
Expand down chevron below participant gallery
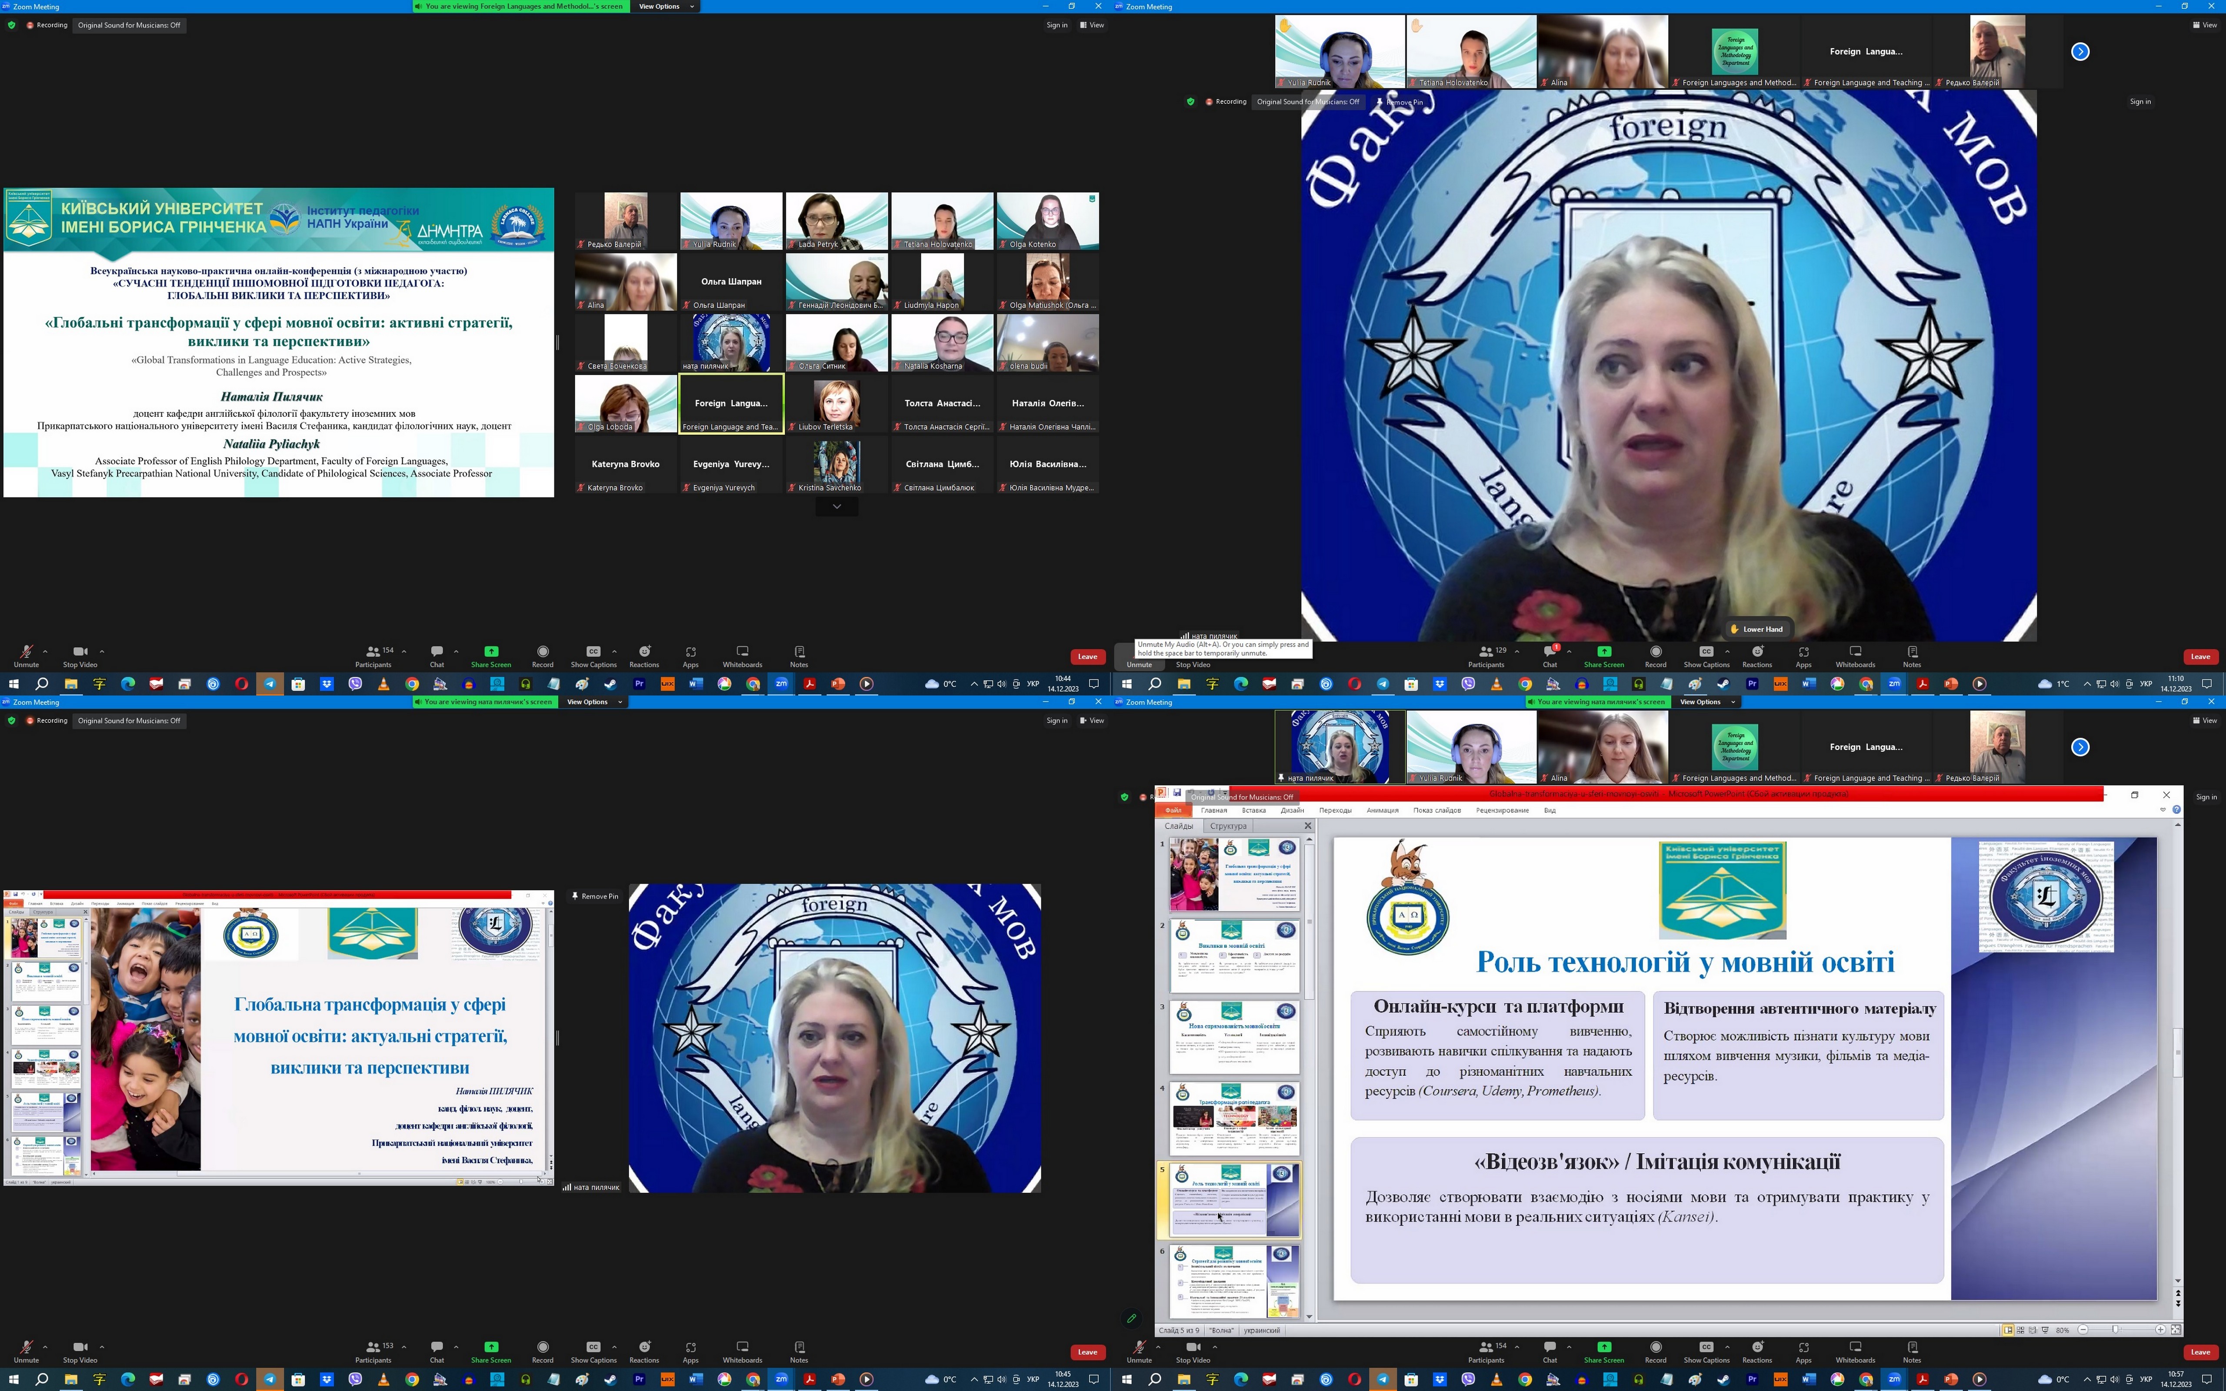point(836,507)
